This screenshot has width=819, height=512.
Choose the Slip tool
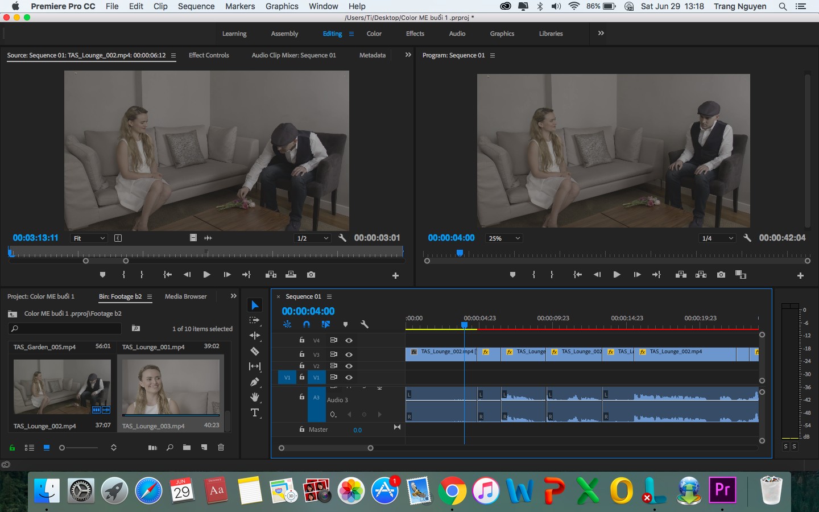(x=255, y=366)
